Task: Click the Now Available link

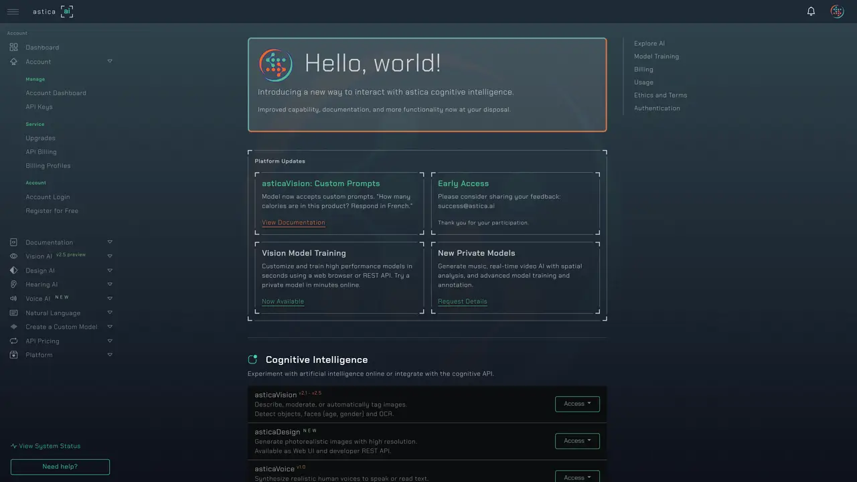Action: pos(283,301)
